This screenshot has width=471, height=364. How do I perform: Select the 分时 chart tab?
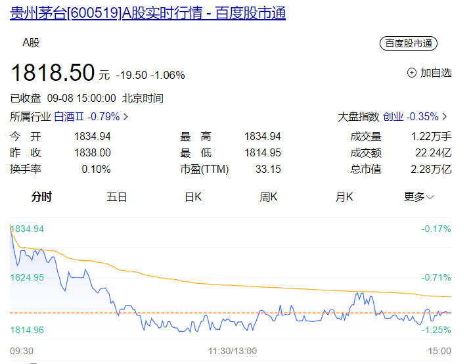(41, 196)
